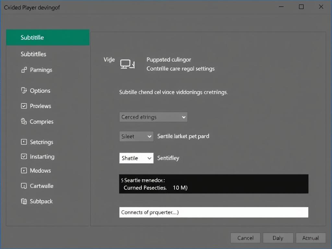Toggle the Setcrings box icon
Viewport: 332px width, 249px height.
click(x=24, y=142)
